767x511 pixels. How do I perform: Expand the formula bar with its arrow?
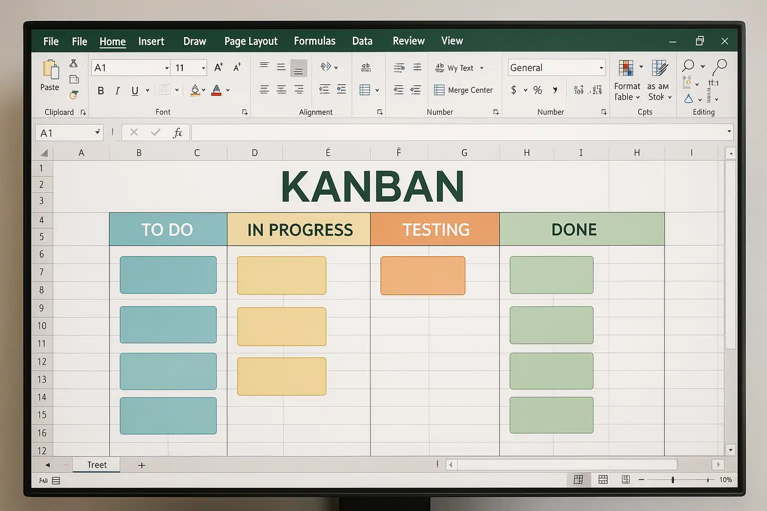729,132
